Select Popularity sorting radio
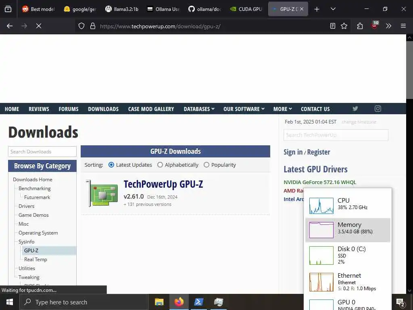The image size is (413, 310). [x=206, y=165]
